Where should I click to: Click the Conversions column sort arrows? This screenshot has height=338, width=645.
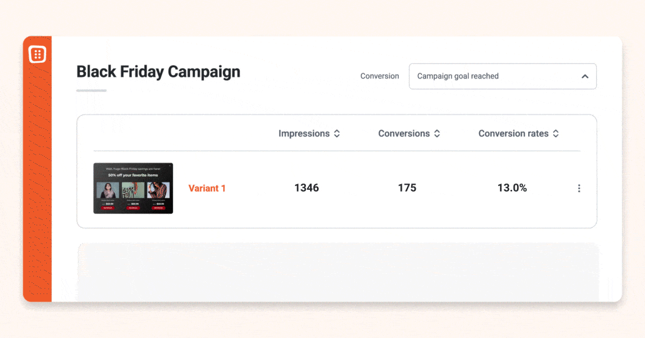(437, 134)
